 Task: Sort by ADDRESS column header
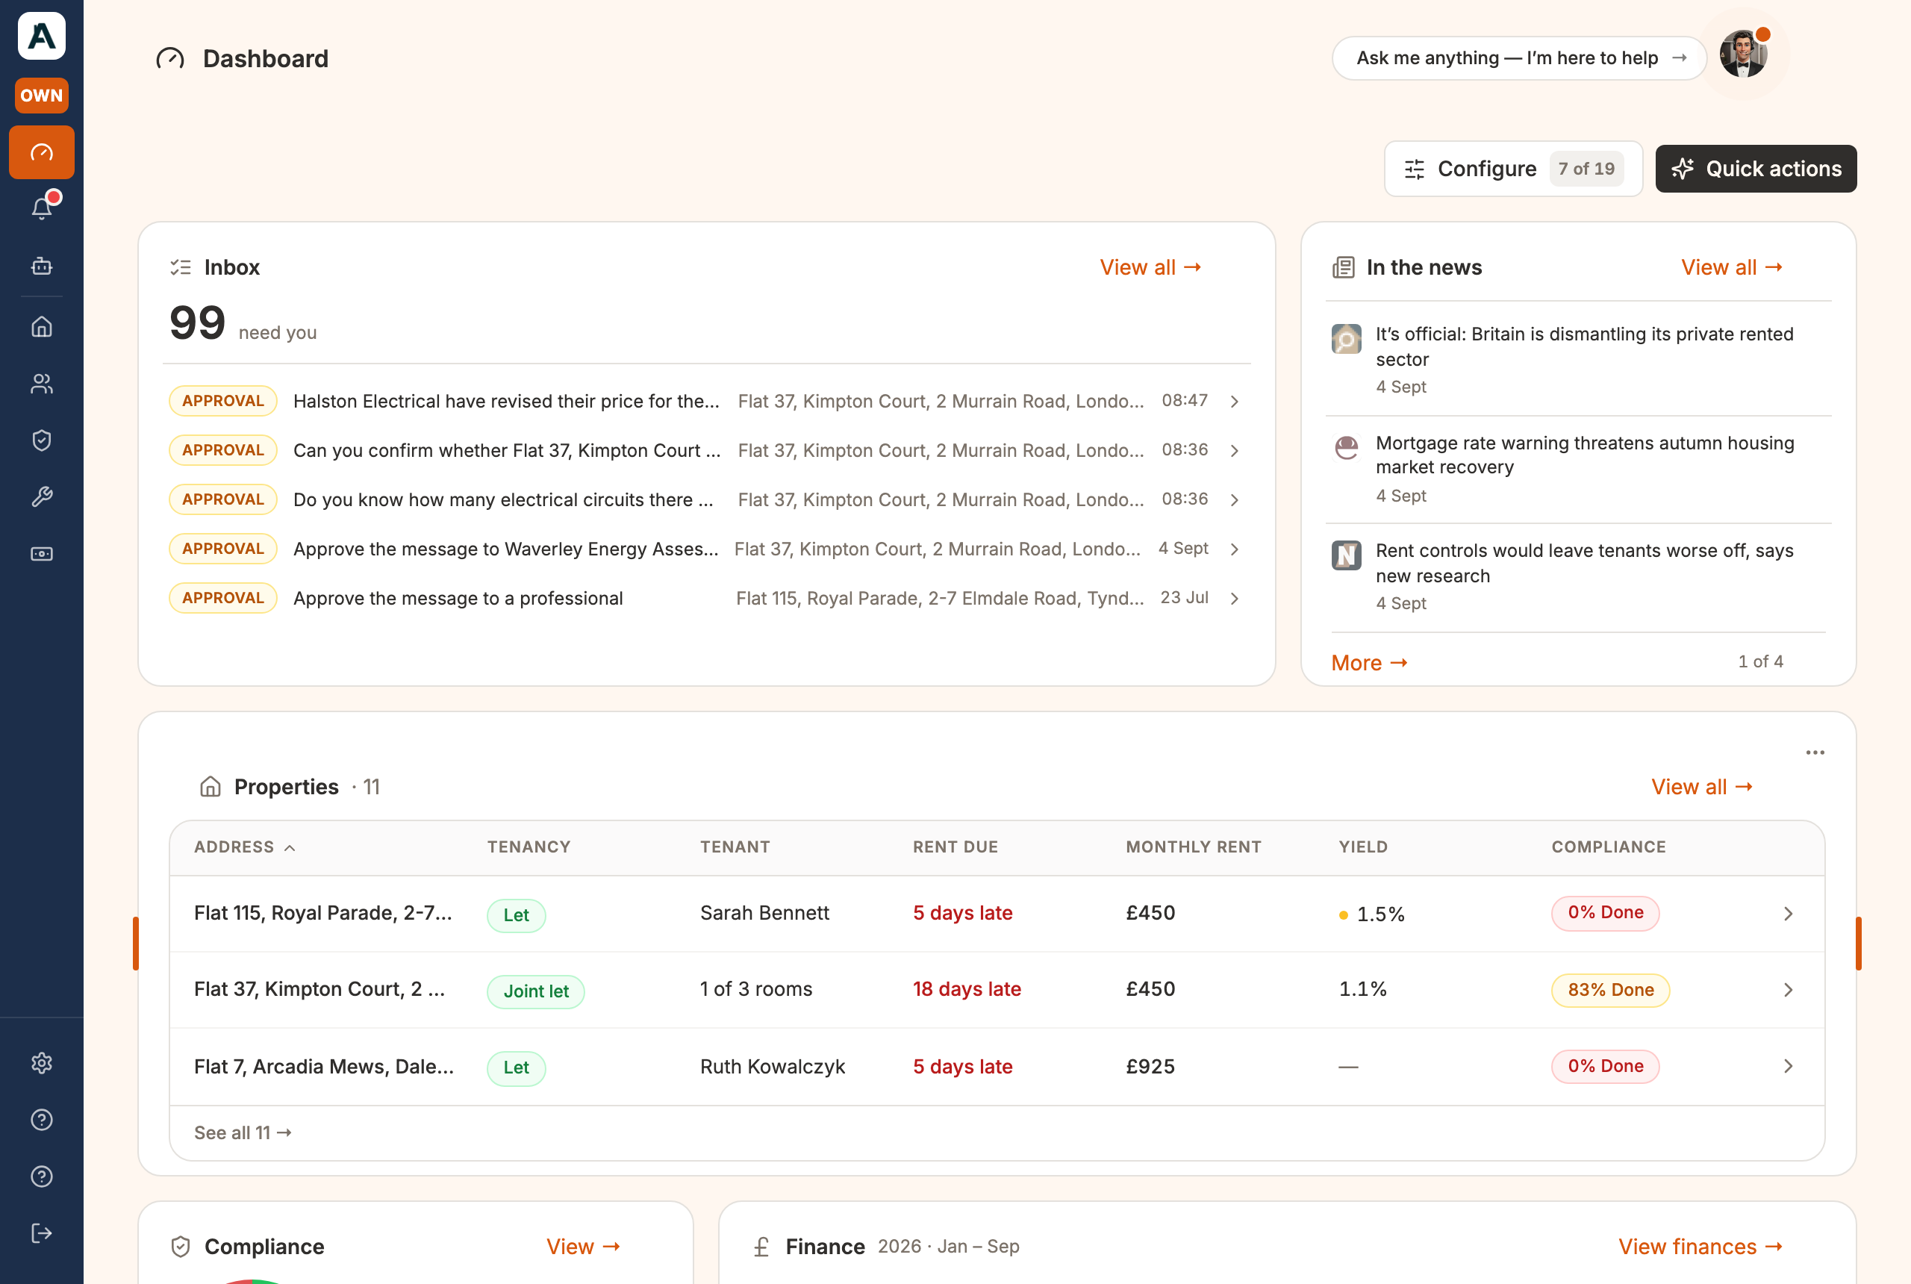[244, 847]
